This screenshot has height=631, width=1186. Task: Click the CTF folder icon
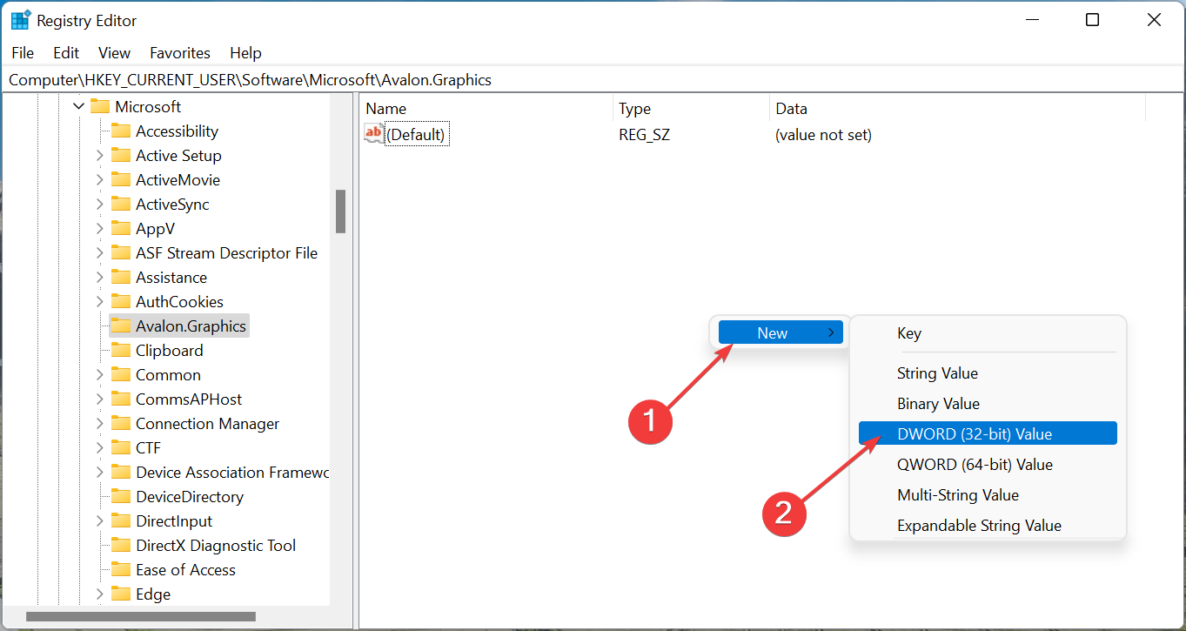click(121, 448)
